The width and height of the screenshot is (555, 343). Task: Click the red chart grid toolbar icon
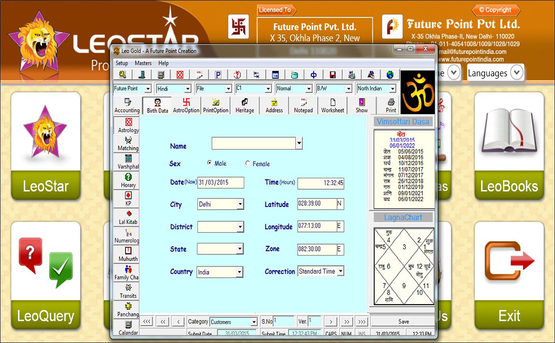[180, 75]
